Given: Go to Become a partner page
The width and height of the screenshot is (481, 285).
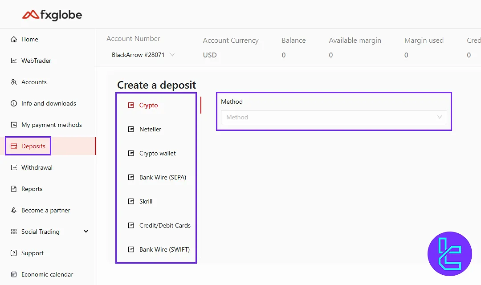Looking at the screenshot, I should (45, 210).
